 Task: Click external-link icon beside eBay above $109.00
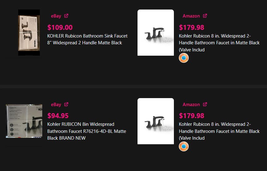(66, 16)
